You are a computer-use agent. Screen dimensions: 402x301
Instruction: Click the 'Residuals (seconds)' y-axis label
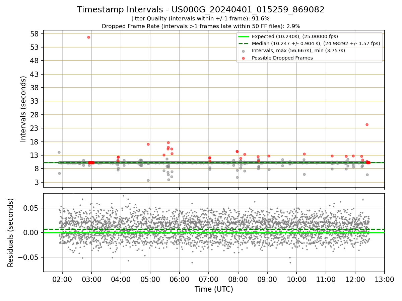[x=10, y=232]
